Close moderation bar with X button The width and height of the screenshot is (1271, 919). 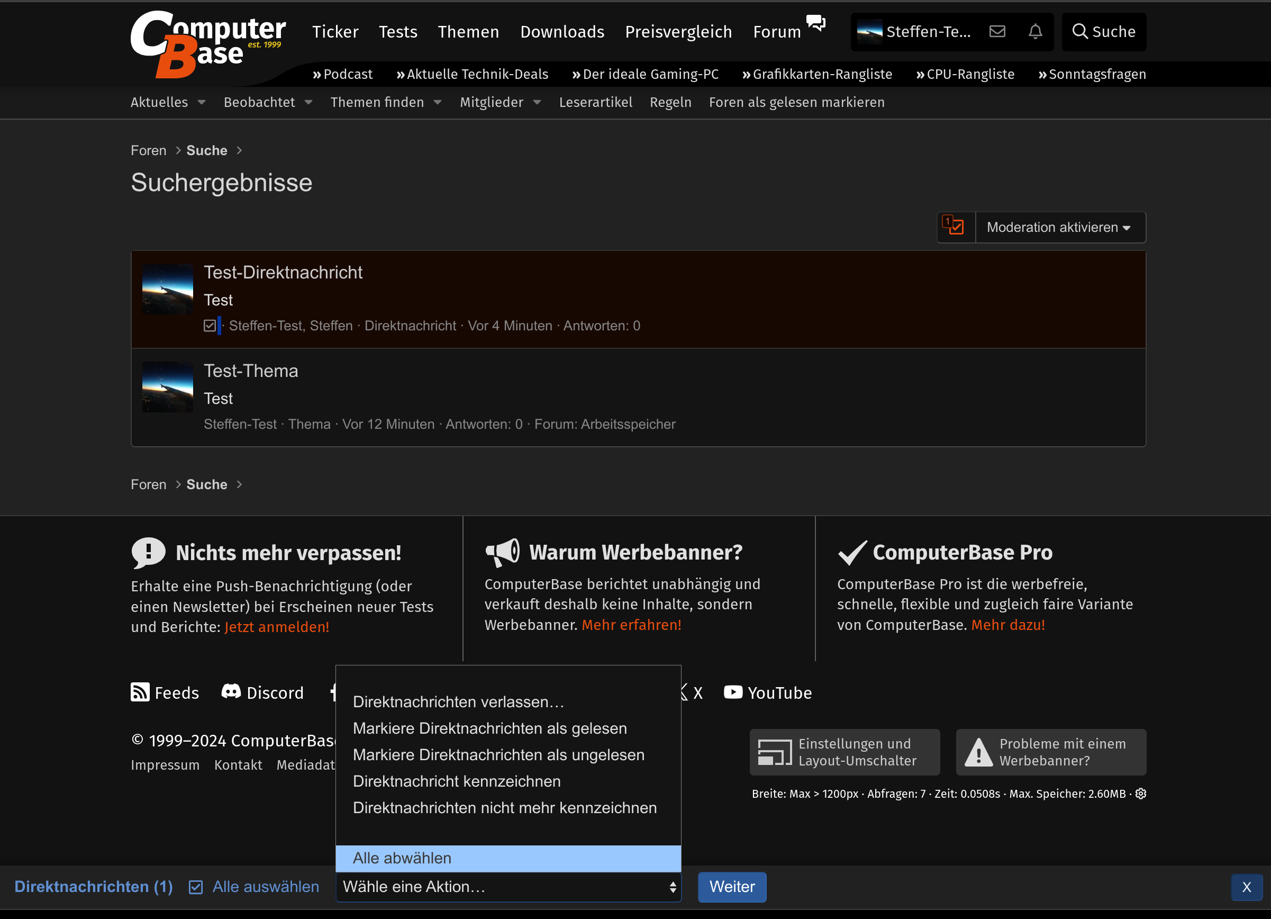pos(1246,887)
